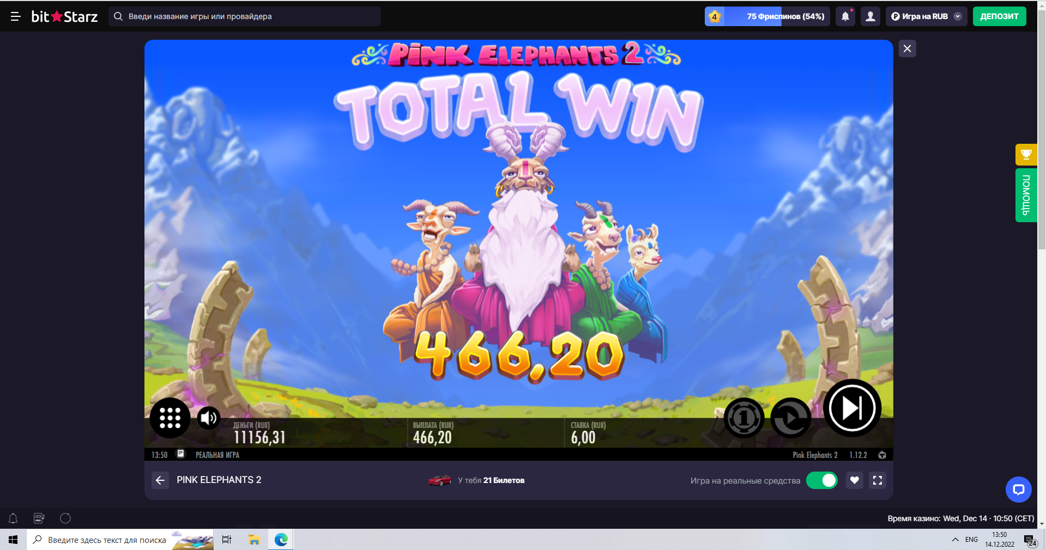This screenshot has height=550, width=1046.
Task: Expand the "Игра на RUB" currency dropdown
Action: [x=927, y=16]
